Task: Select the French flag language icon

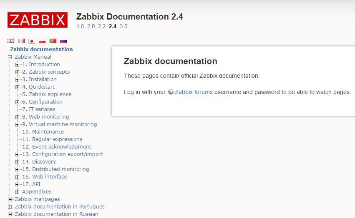Action: (x=21, y=41)
